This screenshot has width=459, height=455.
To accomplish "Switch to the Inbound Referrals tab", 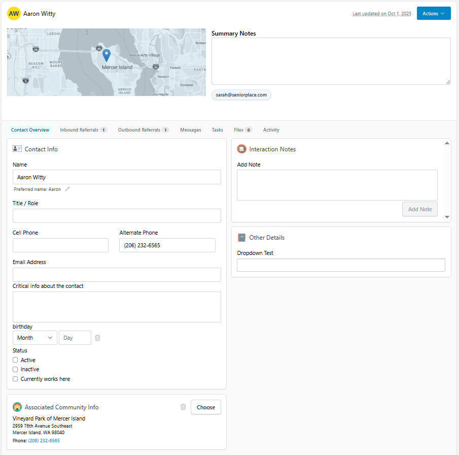I will pyautogui.click(x=83, y=130).
